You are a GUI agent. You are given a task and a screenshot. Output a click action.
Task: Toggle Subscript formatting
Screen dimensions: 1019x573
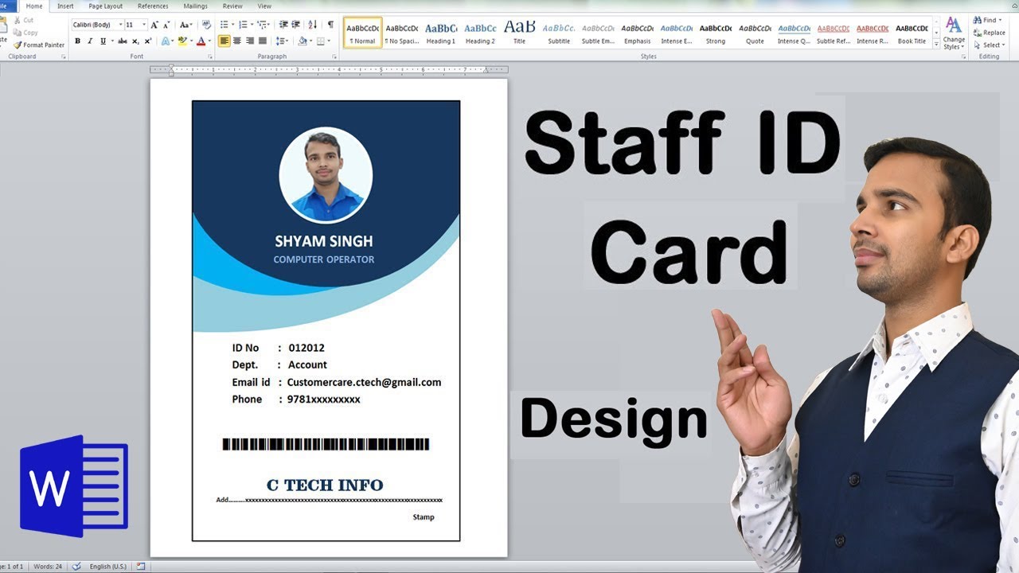click(x=135, y=41)
